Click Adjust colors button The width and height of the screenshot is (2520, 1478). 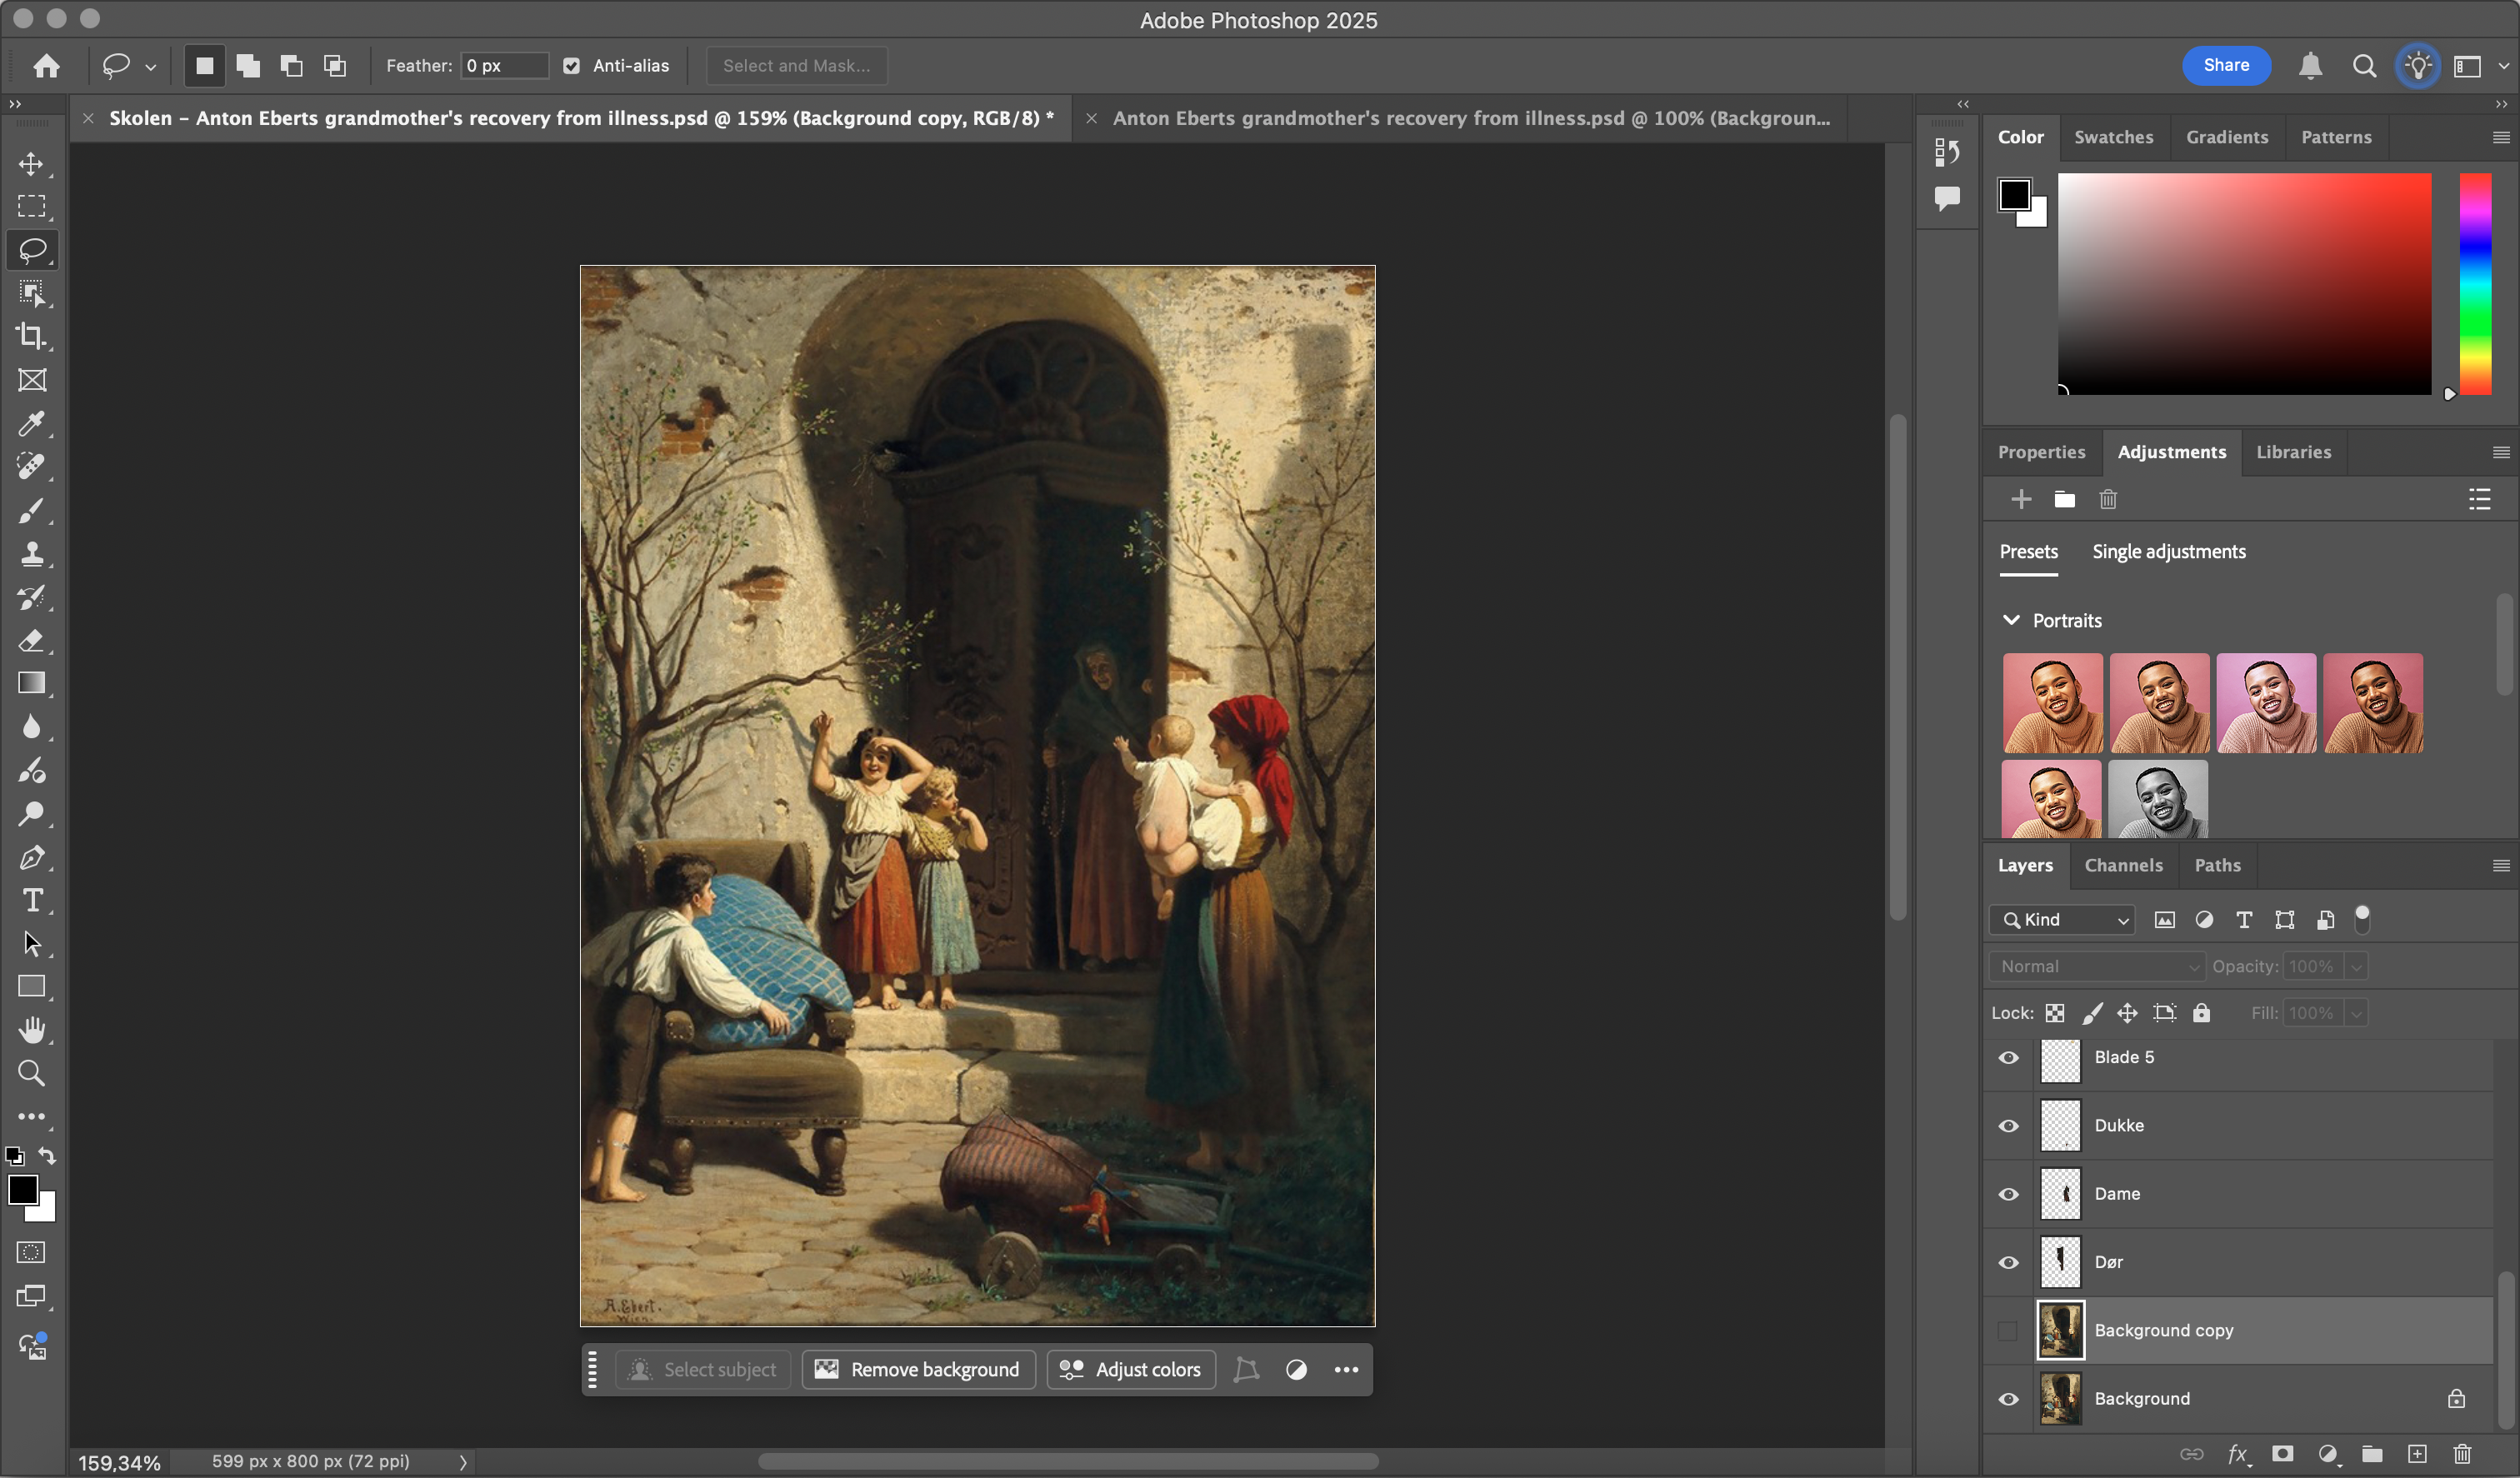(x=1130, y=1370)
